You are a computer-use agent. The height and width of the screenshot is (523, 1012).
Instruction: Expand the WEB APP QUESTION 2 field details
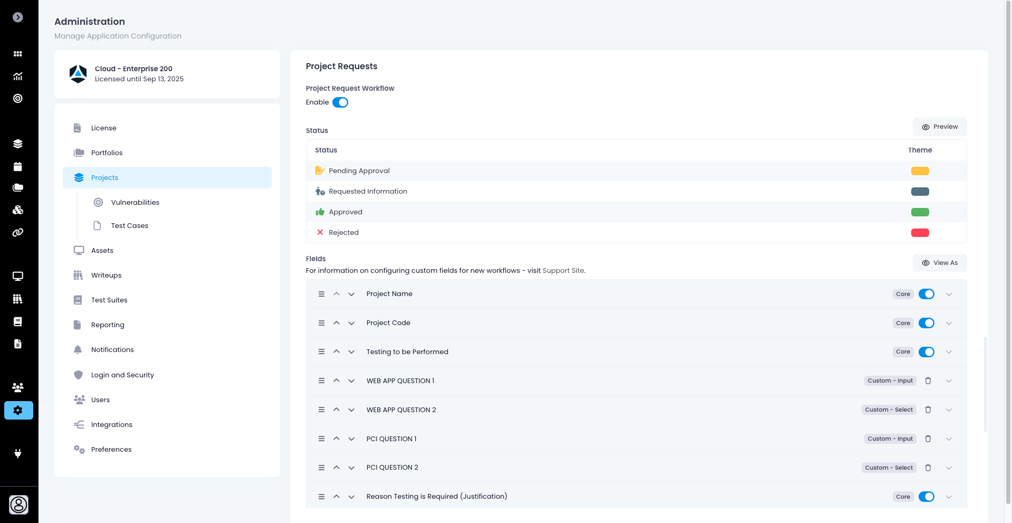pyautogui.click(x=949, y=410)
